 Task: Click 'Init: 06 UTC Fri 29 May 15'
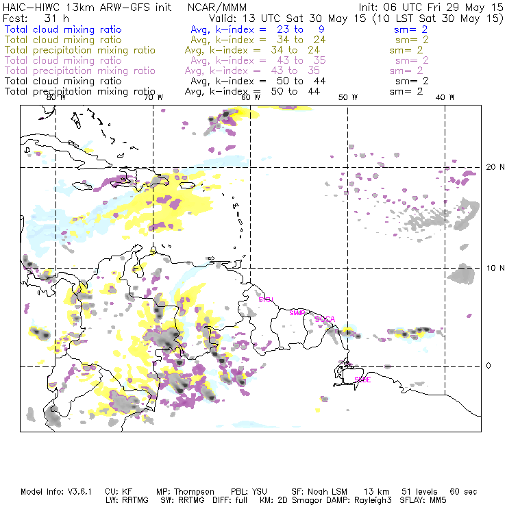(x=431, y=7)
